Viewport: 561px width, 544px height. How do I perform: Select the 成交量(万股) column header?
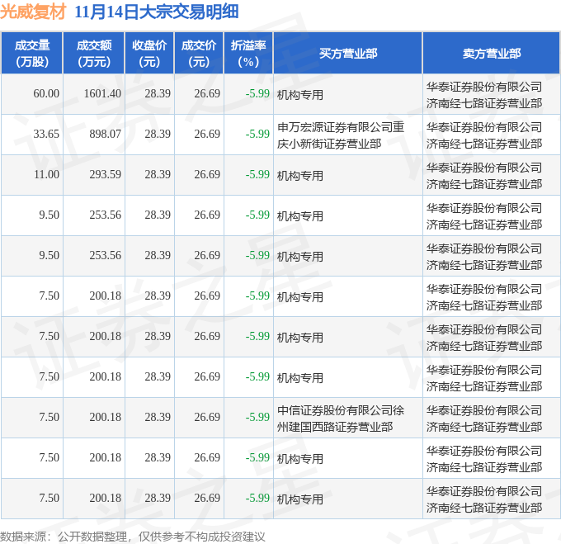click(x=32, y=54)
